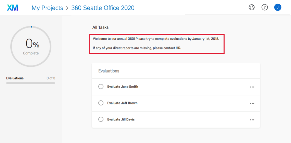Open Evaluate Jeff Brown task

point(123,103)
